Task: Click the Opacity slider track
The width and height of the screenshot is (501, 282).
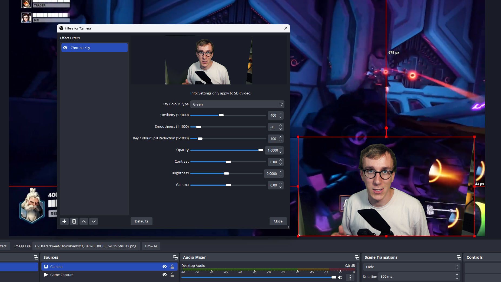Action: 224,150
